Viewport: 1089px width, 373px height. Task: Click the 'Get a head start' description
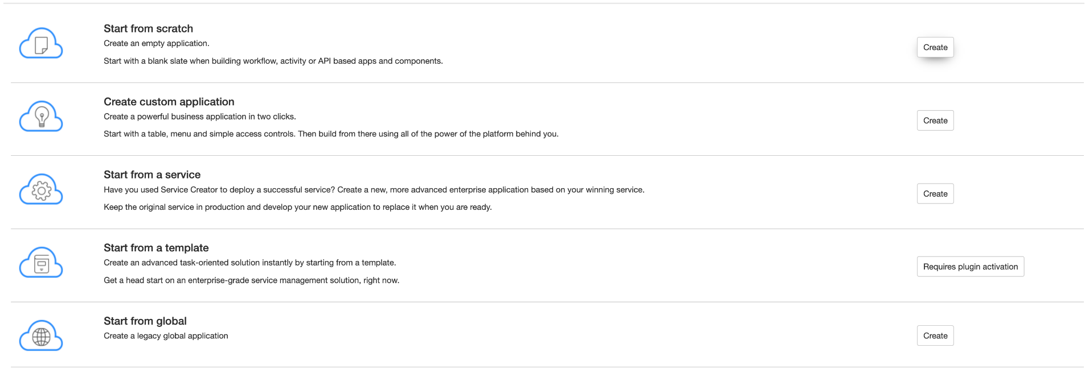tap(251, 280)
